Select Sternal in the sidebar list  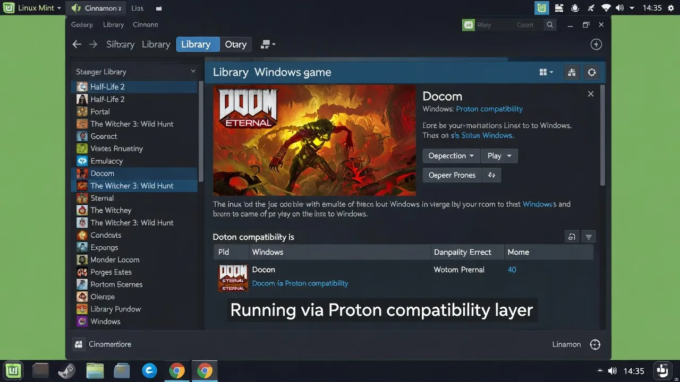[134, 198]
